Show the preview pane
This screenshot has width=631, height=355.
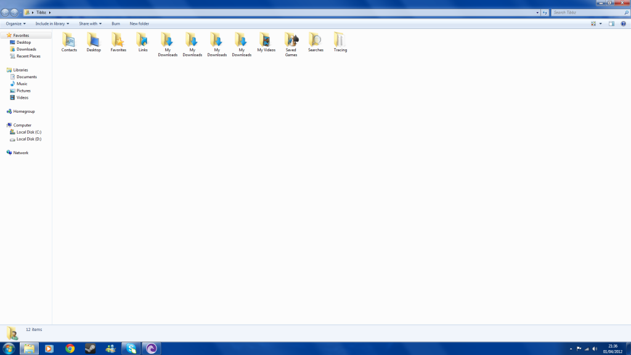[x=611, y=24]
